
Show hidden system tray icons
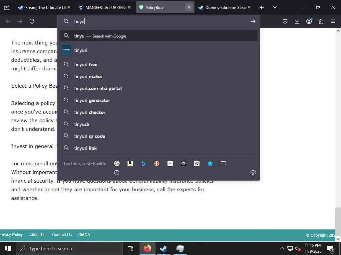tap(282, 248)
